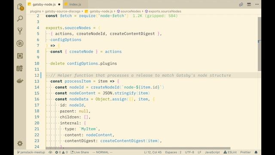Click the ESLint warning status item
Viewport: 275px width, 155px height.
click(x=230, y=152)
